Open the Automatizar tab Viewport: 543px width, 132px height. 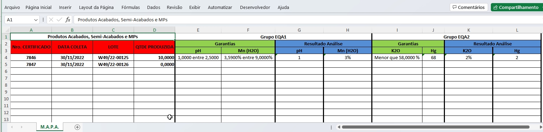(x=220, y=7)
